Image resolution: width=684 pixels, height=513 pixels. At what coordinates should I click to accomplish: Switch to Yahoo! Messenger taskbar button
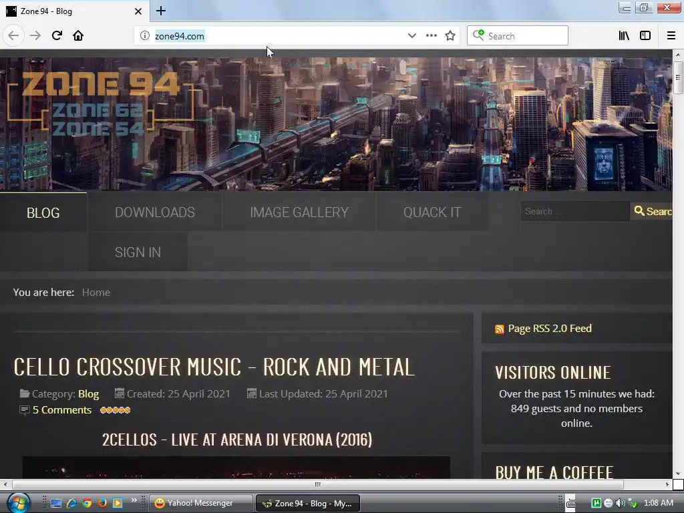[x=201, y=503]
